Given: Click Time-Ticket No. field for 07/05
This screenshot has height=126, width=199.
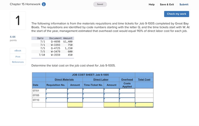Looking at the screenshot, I should click(93, 95).
